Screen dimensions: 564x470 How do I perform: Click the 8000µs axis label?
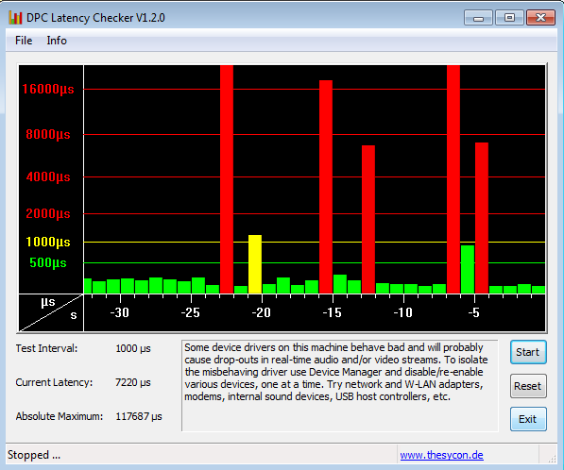pos(48,135)
